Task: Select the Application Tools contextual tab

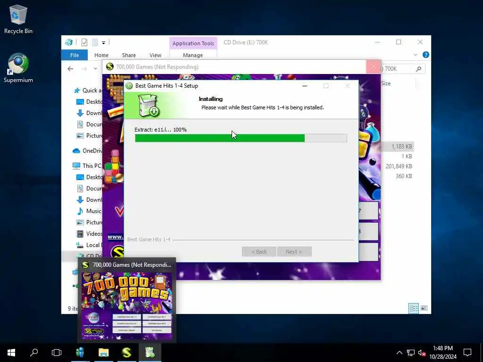Action: click(193, 43)
